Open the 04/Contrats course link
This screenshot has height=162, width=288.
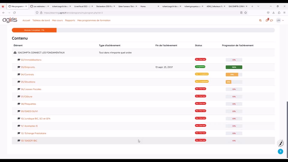27,74
